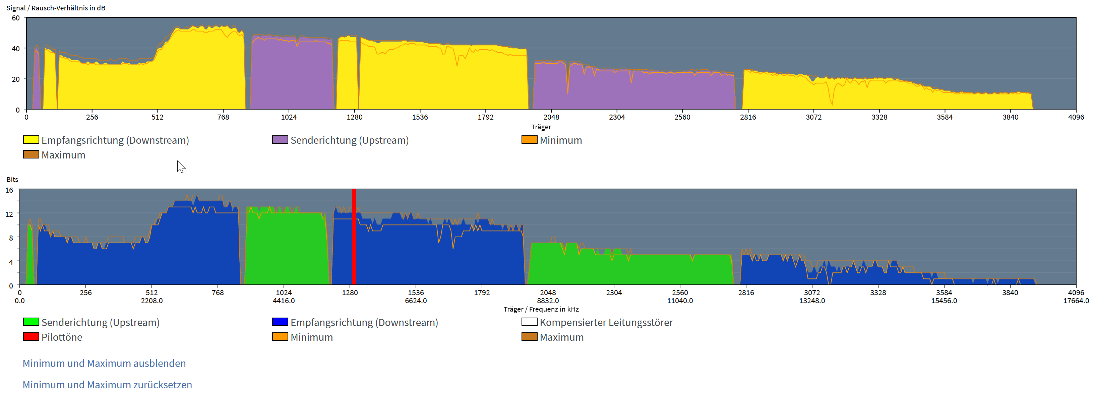Click the brown Maximum swatch in Bits legend

(529, 337)
